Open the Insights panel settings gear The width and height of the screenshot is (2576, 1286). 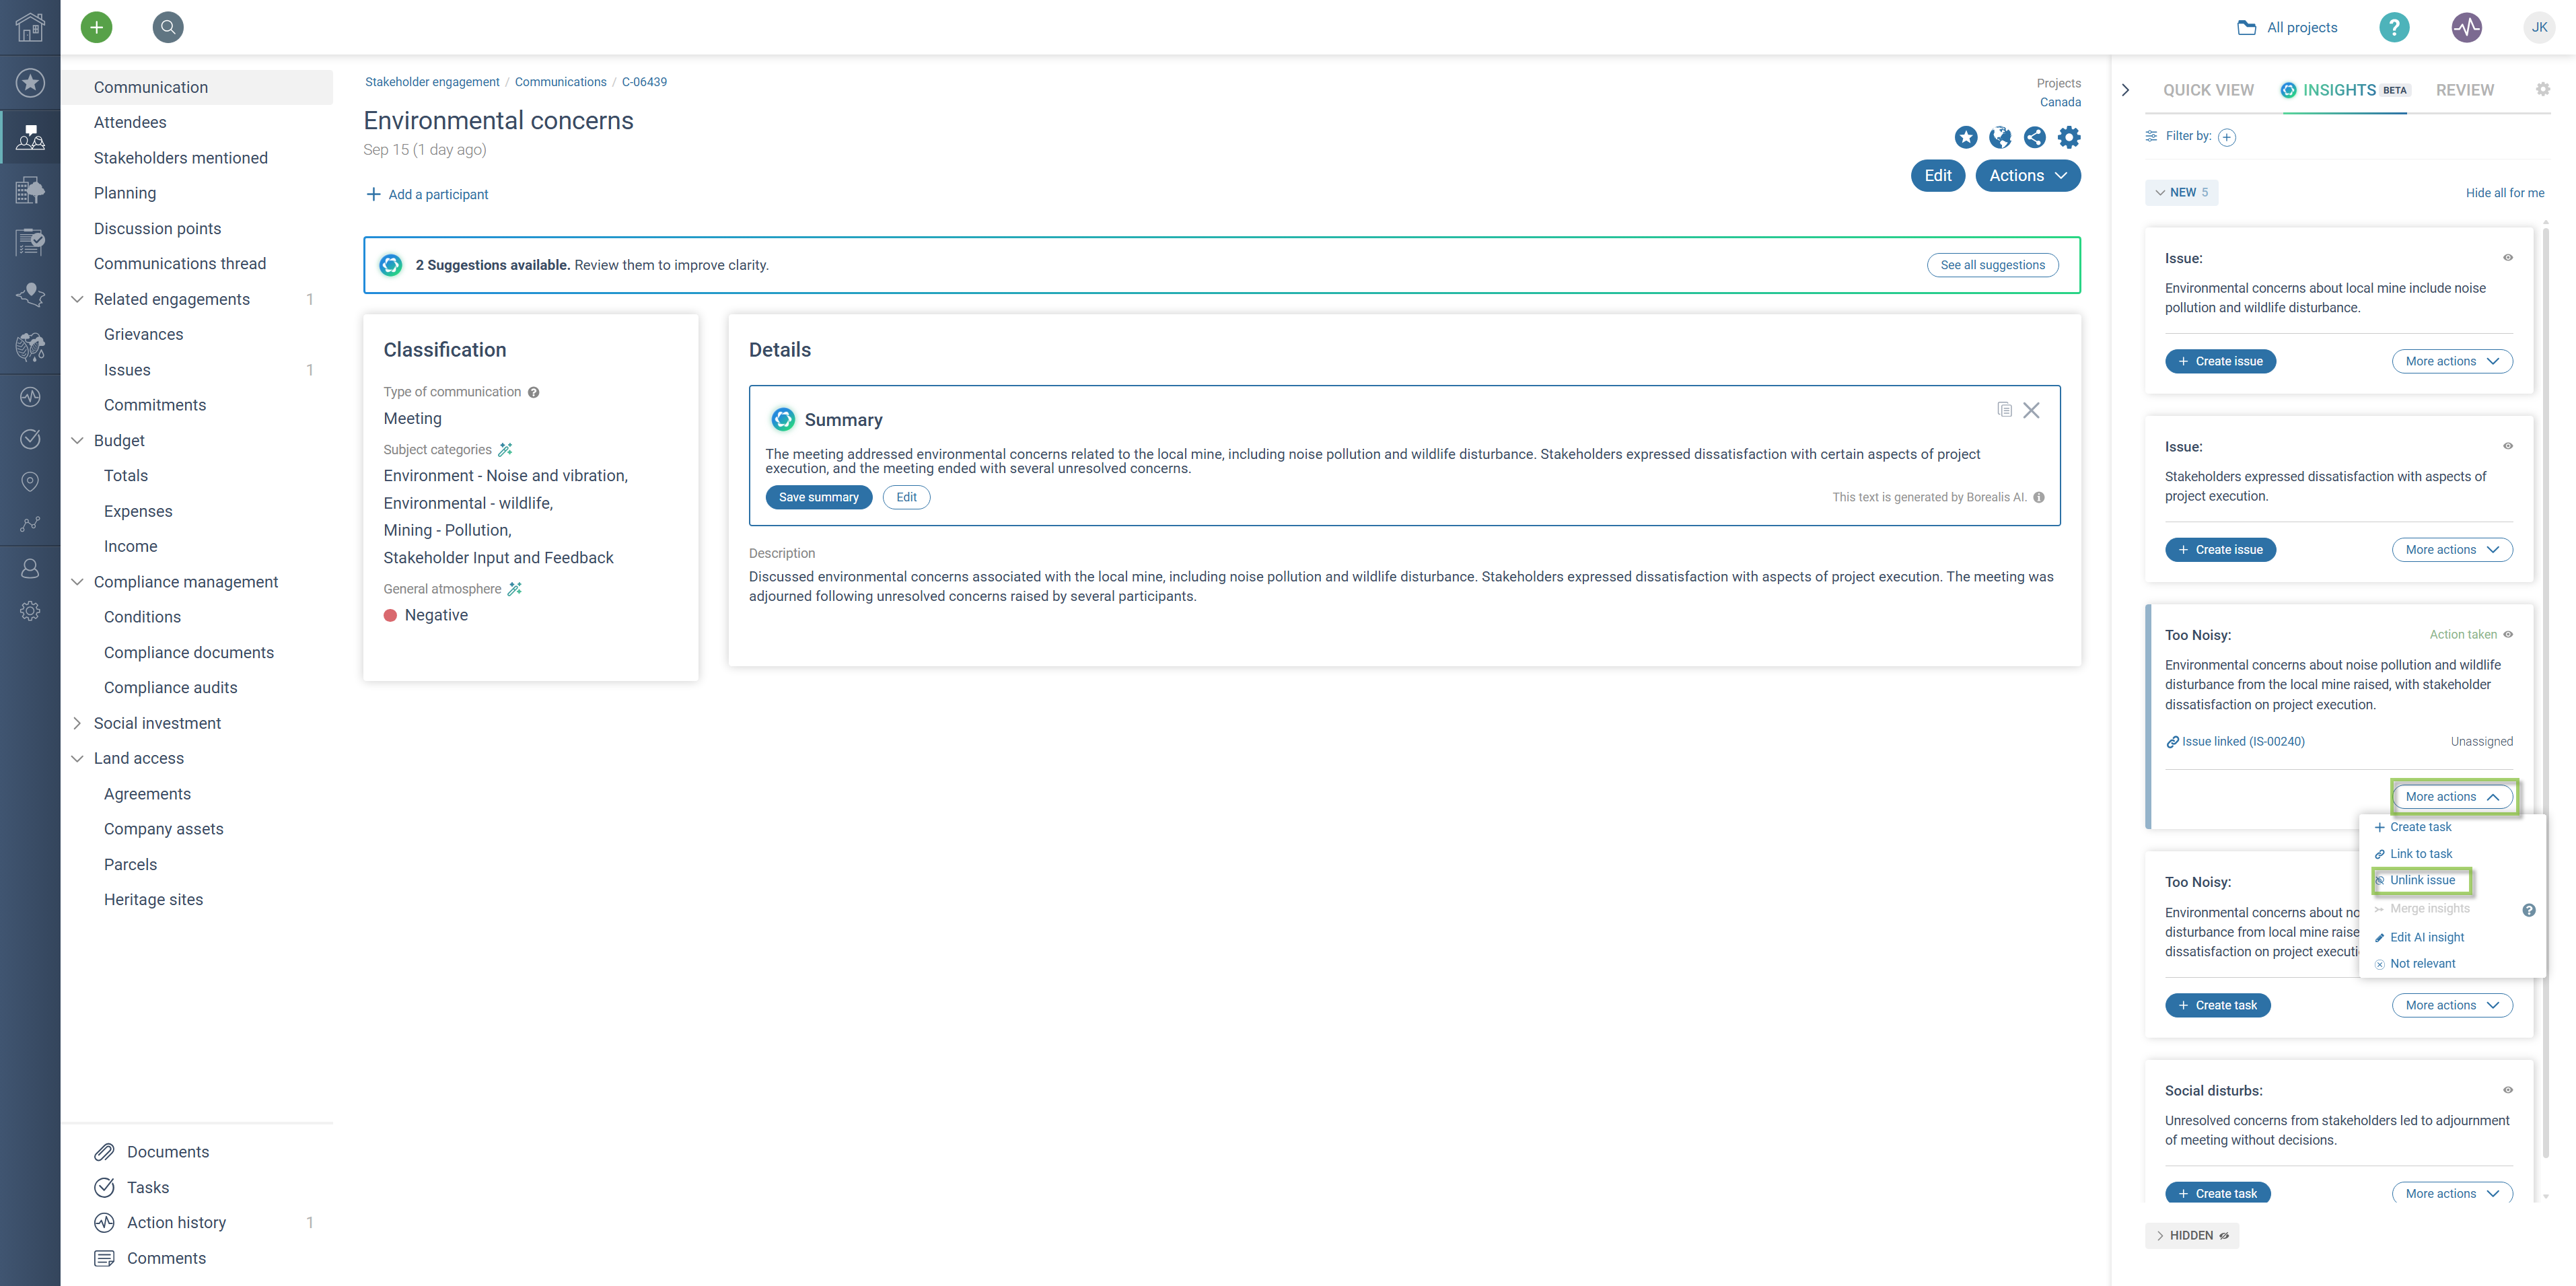coord(2543,89)
